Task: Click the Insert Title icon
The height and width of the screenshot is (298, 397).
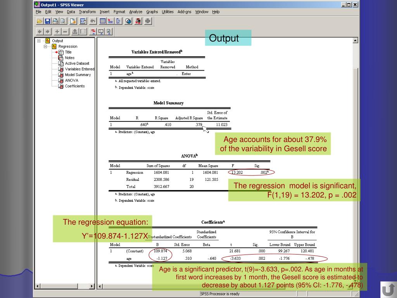Action: tap(101, 32)
